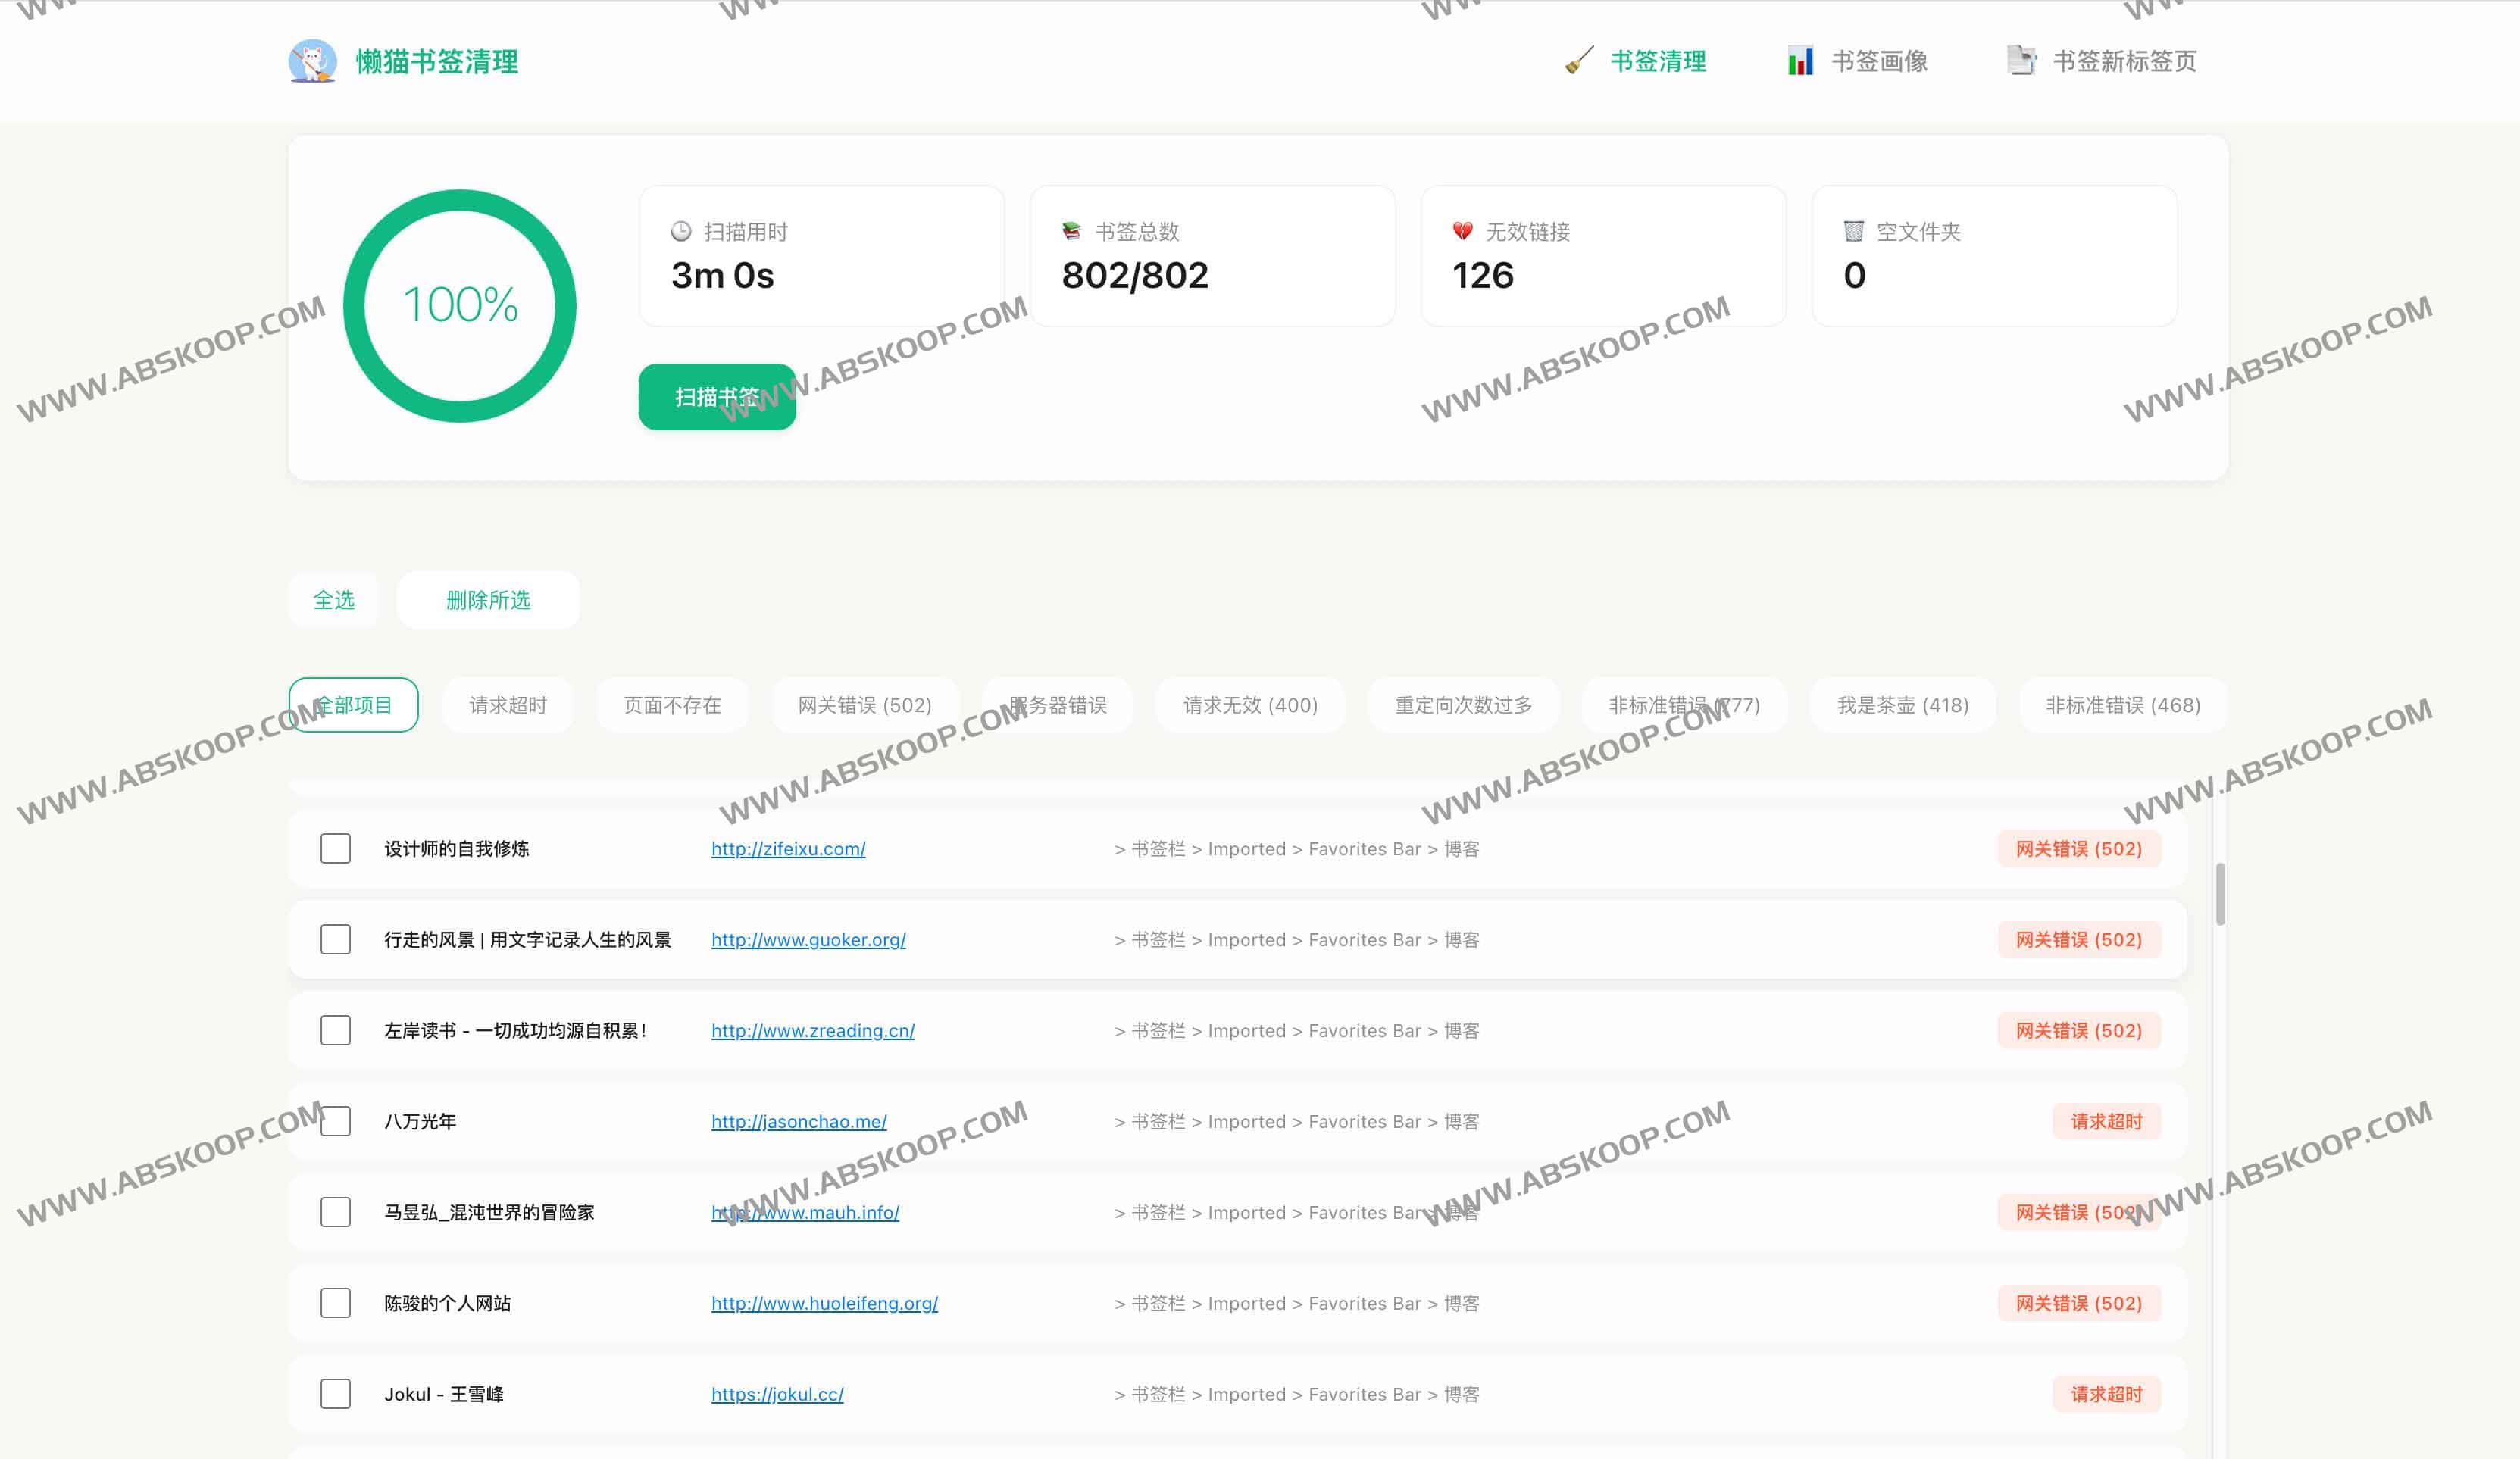Select the checkbox for Jokul - 王雪峰

pos(335,1394)
